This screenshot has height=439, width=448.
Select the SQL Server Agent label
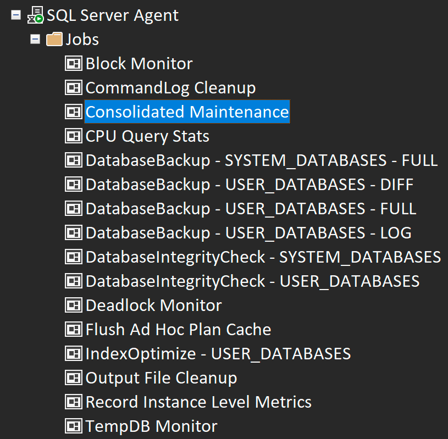point(113,15)
